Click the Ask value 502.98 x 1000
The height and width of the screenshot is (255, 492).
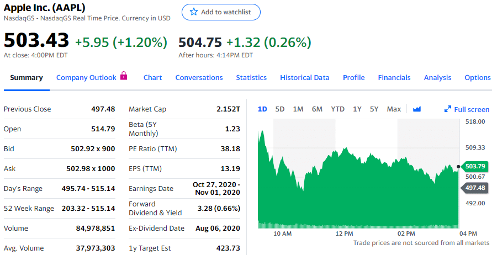(91, 169)
